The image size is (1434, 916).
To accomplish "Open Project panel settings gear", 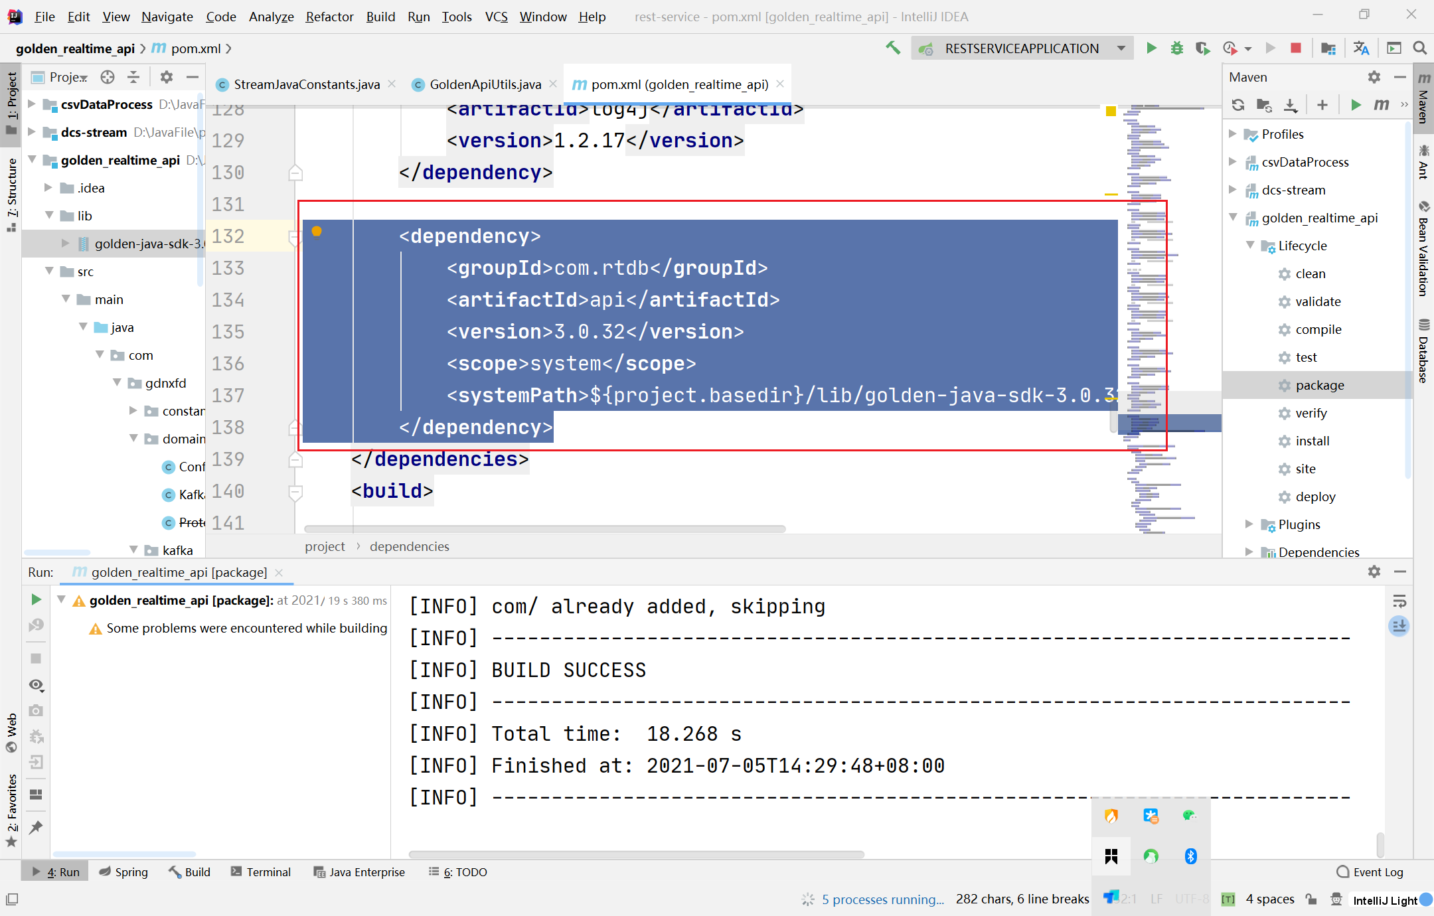I will click(167, 77).
